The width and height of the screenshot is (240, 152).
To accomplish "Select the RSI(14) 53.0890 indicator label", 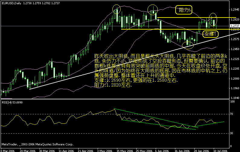I will pos(12,102).
